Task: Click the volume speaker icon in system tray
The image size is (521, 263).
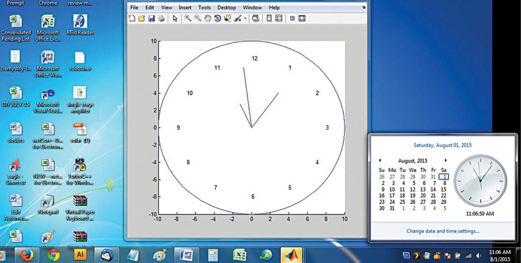Action: click(x=478, y=255)
